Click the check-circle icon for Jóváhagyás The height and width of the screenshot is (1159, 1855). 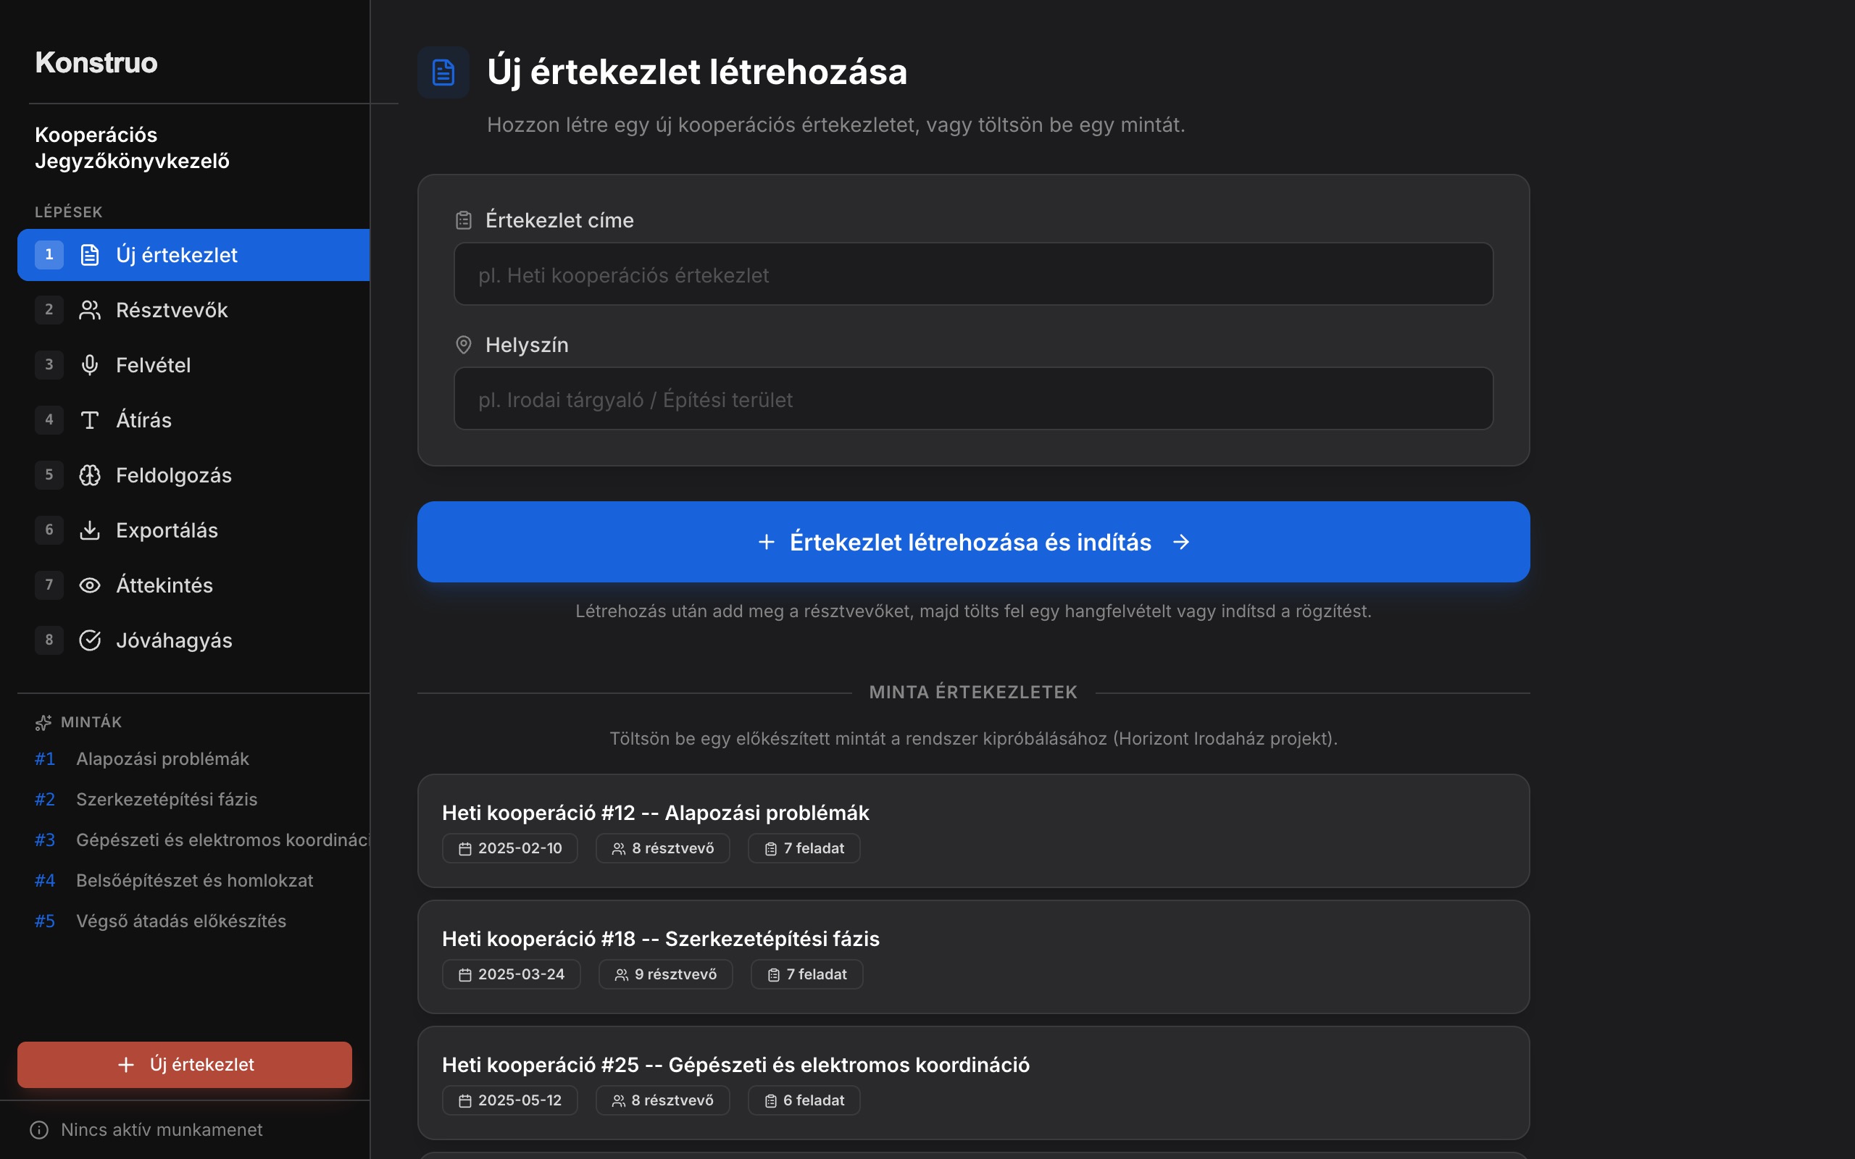(90, 640)
